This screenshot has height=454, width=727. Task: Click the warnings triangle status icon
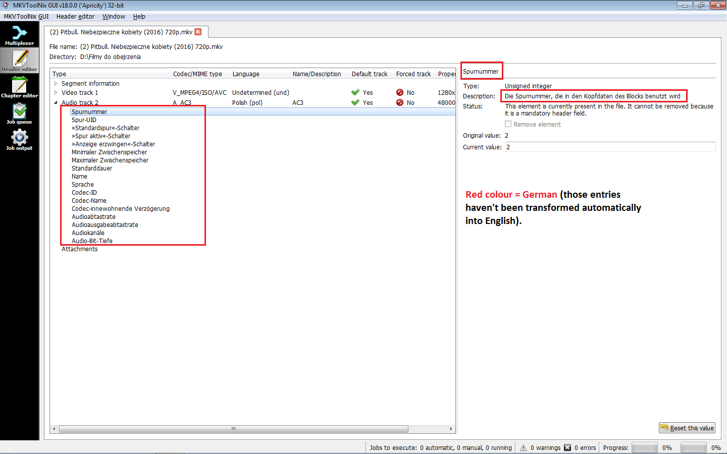524,447
